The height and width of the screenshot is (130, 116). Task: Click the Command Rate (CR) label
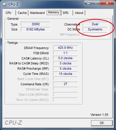35,84
